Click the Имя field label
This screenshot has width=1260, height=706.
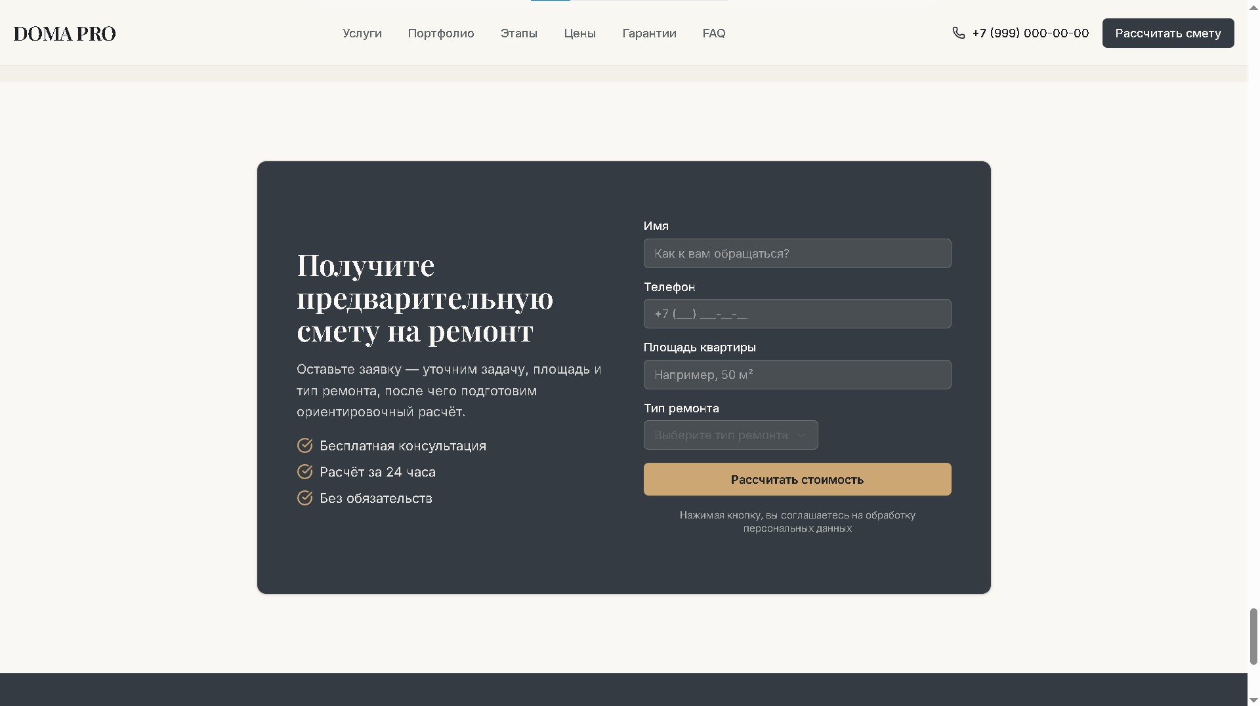[x=656, y=226]
